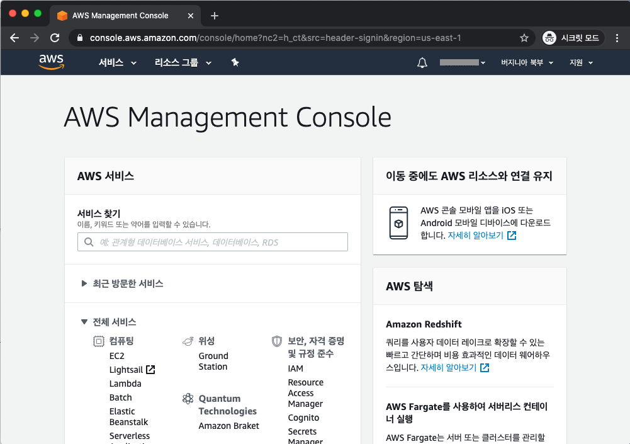Open the Lightsail service
Screen dimensions: 630x444
tap(126, 370)
